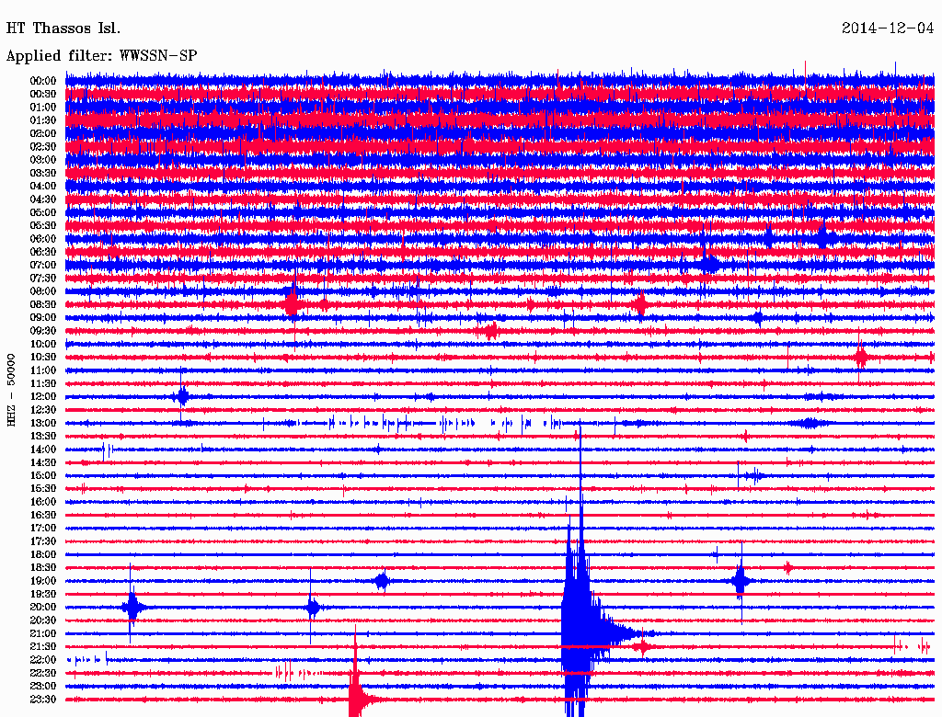This screenshot has height=717, width=942.
Task: Click the blue event burst on the 12:00 trace
Action: click(x=183, y=396)
